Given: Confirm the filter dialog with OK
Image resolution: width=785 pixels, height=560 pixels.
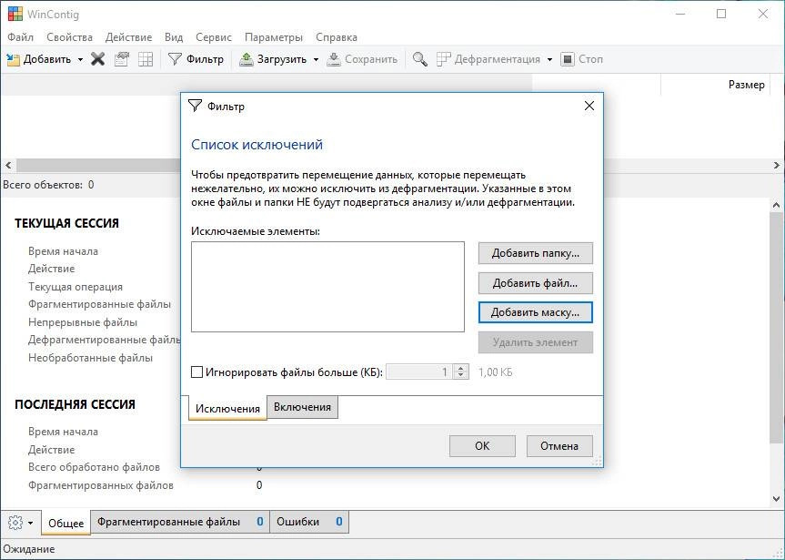Looking at the screenshot, I should (482, 445).
